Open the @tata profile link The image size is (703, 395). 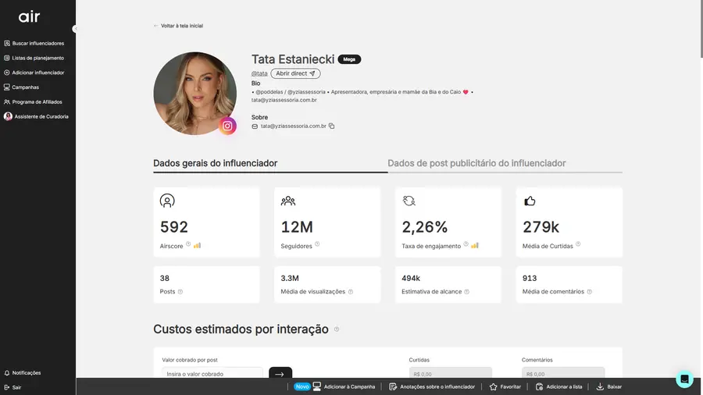pyautogui.click(x=259, y=73)
